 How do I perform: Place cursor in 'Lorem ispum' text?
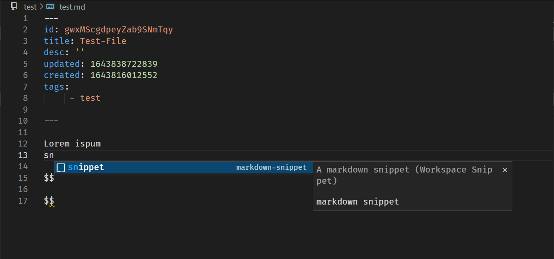(72, 143)
